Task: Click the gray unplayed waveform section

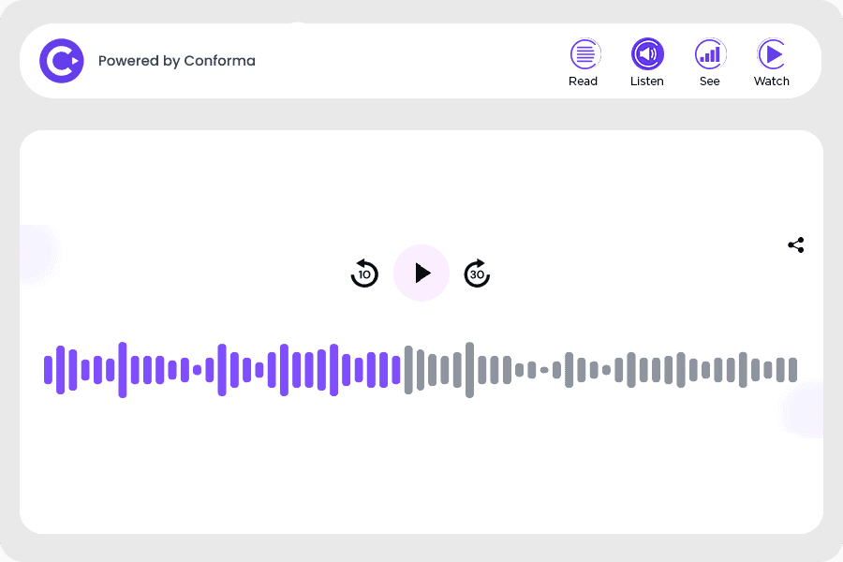Action: pos(609,369)
